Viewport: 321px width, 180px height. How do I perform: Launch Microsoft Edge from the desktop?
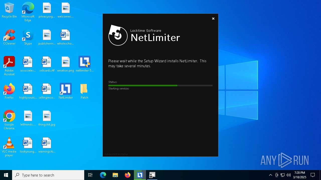click(x=28, y=12)
